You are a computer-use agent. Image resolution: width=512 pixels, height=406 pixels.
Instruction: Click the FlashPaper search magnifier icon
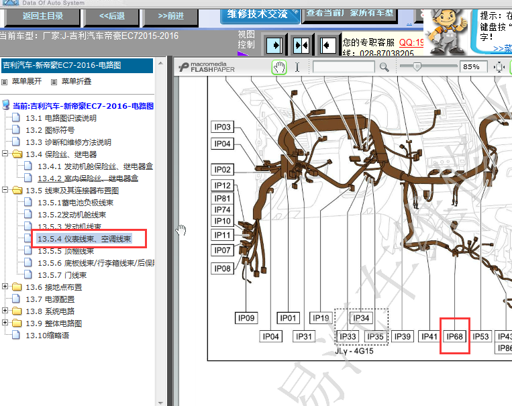pos(385,67)
